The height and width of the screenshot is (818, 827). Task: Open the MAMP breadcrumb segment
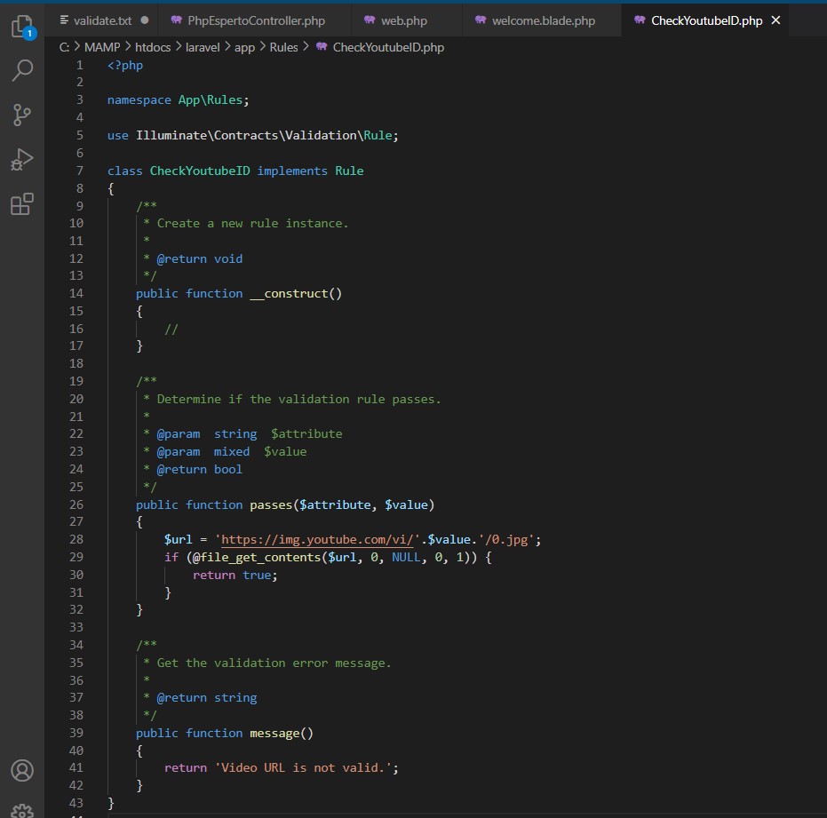point(102,47)
